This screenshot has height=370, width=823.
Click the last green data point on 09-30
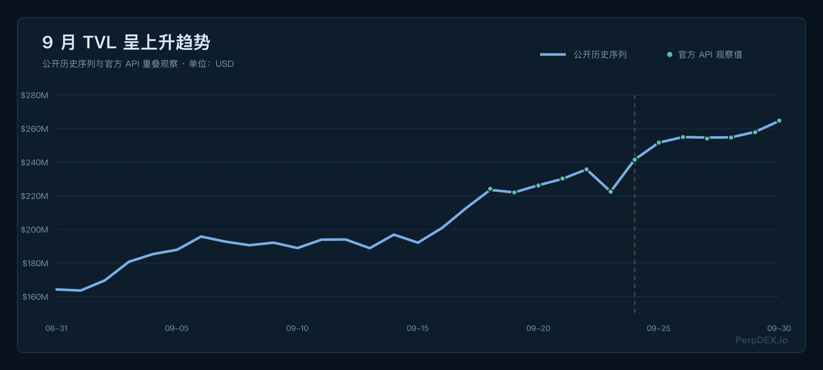click(x=779, y=121)
